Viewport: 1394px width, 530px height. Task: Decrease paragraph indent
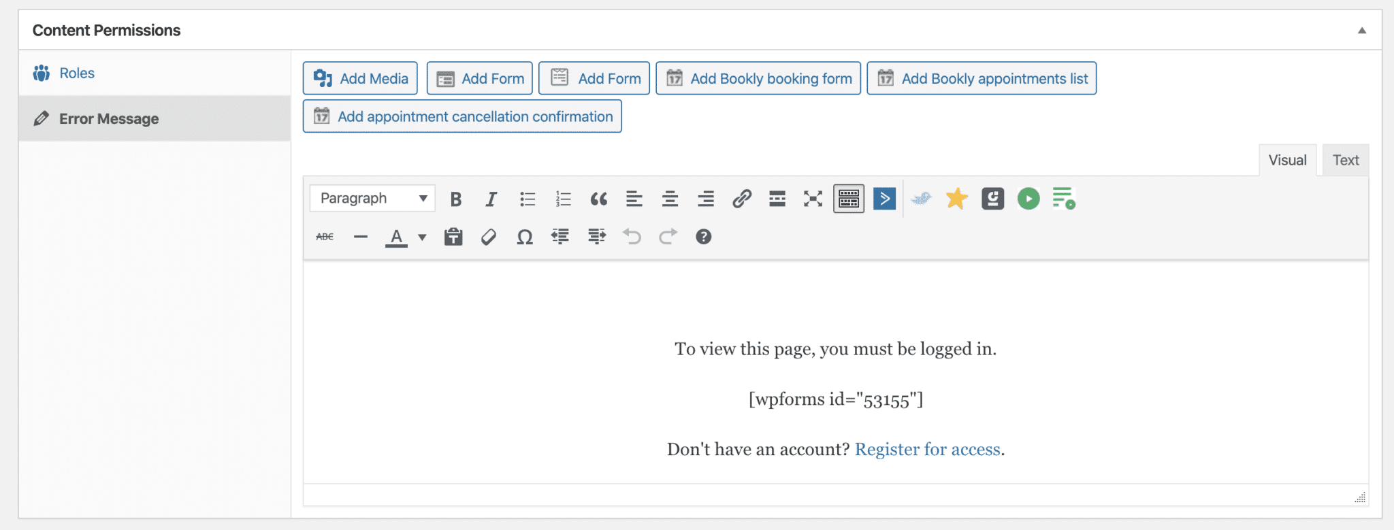tap(560, 237)
